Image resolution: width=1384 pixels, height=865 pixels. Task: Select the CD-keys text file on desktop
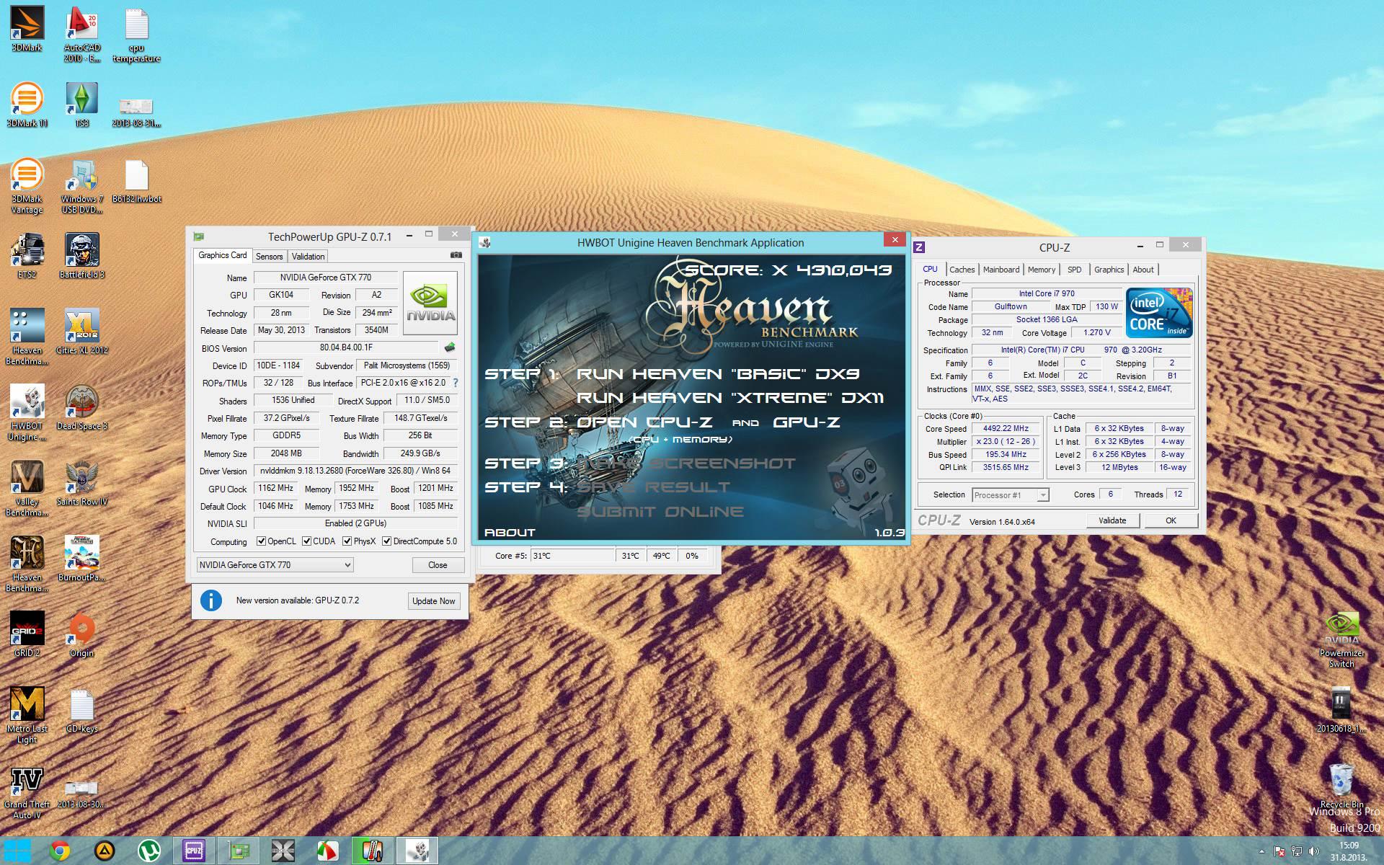[x=82, y=710]
